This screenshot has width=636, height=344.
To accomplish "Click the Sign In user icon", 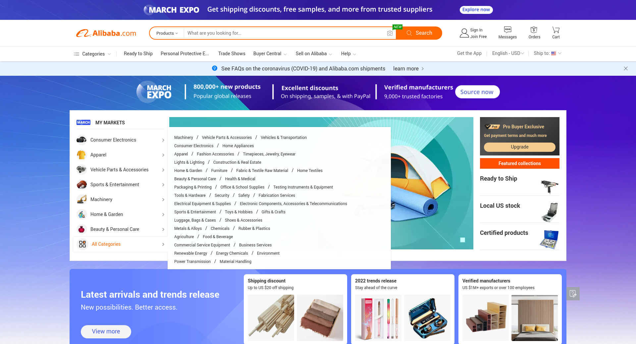I will pyautogui.click(x=464, y=33).
